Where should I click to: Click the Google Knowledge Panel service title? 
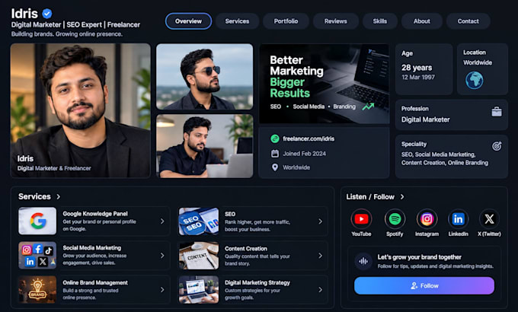pyautogui.click(x=95, y=214)
